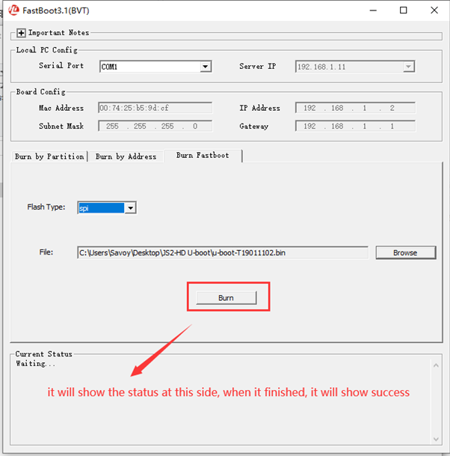450x456 pixels.
Task: Click the Subnet Mask field
Action: pos(155,127)
